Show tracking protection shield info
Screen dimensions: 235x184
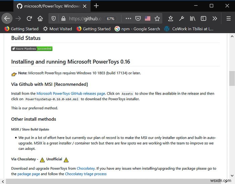[x=53, y=18]
